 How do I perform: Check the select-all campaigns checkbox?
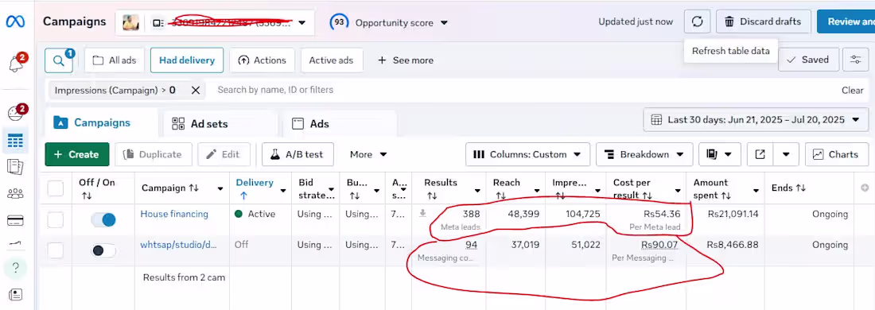pyautogui.click(x=55, y=188)
